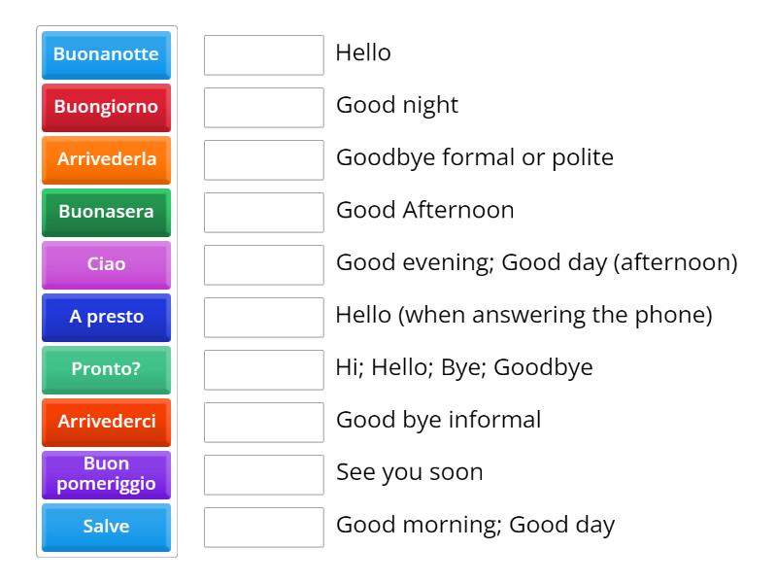
Task: Click the Pronto? tile
Action: [106, 369]
